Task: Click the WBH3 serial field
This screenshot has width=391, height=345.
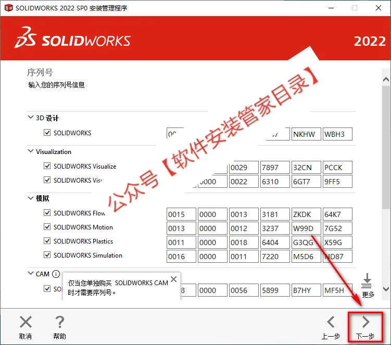Action: click(337, 134)
